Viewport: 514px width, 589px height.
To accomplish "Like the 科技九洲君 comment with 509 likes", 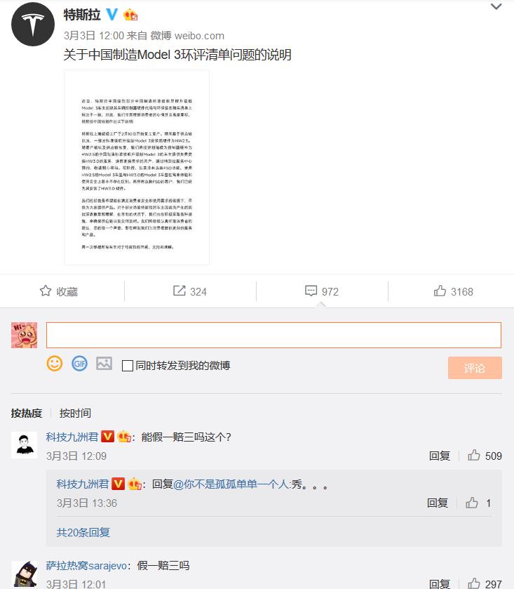I will 474,456.
